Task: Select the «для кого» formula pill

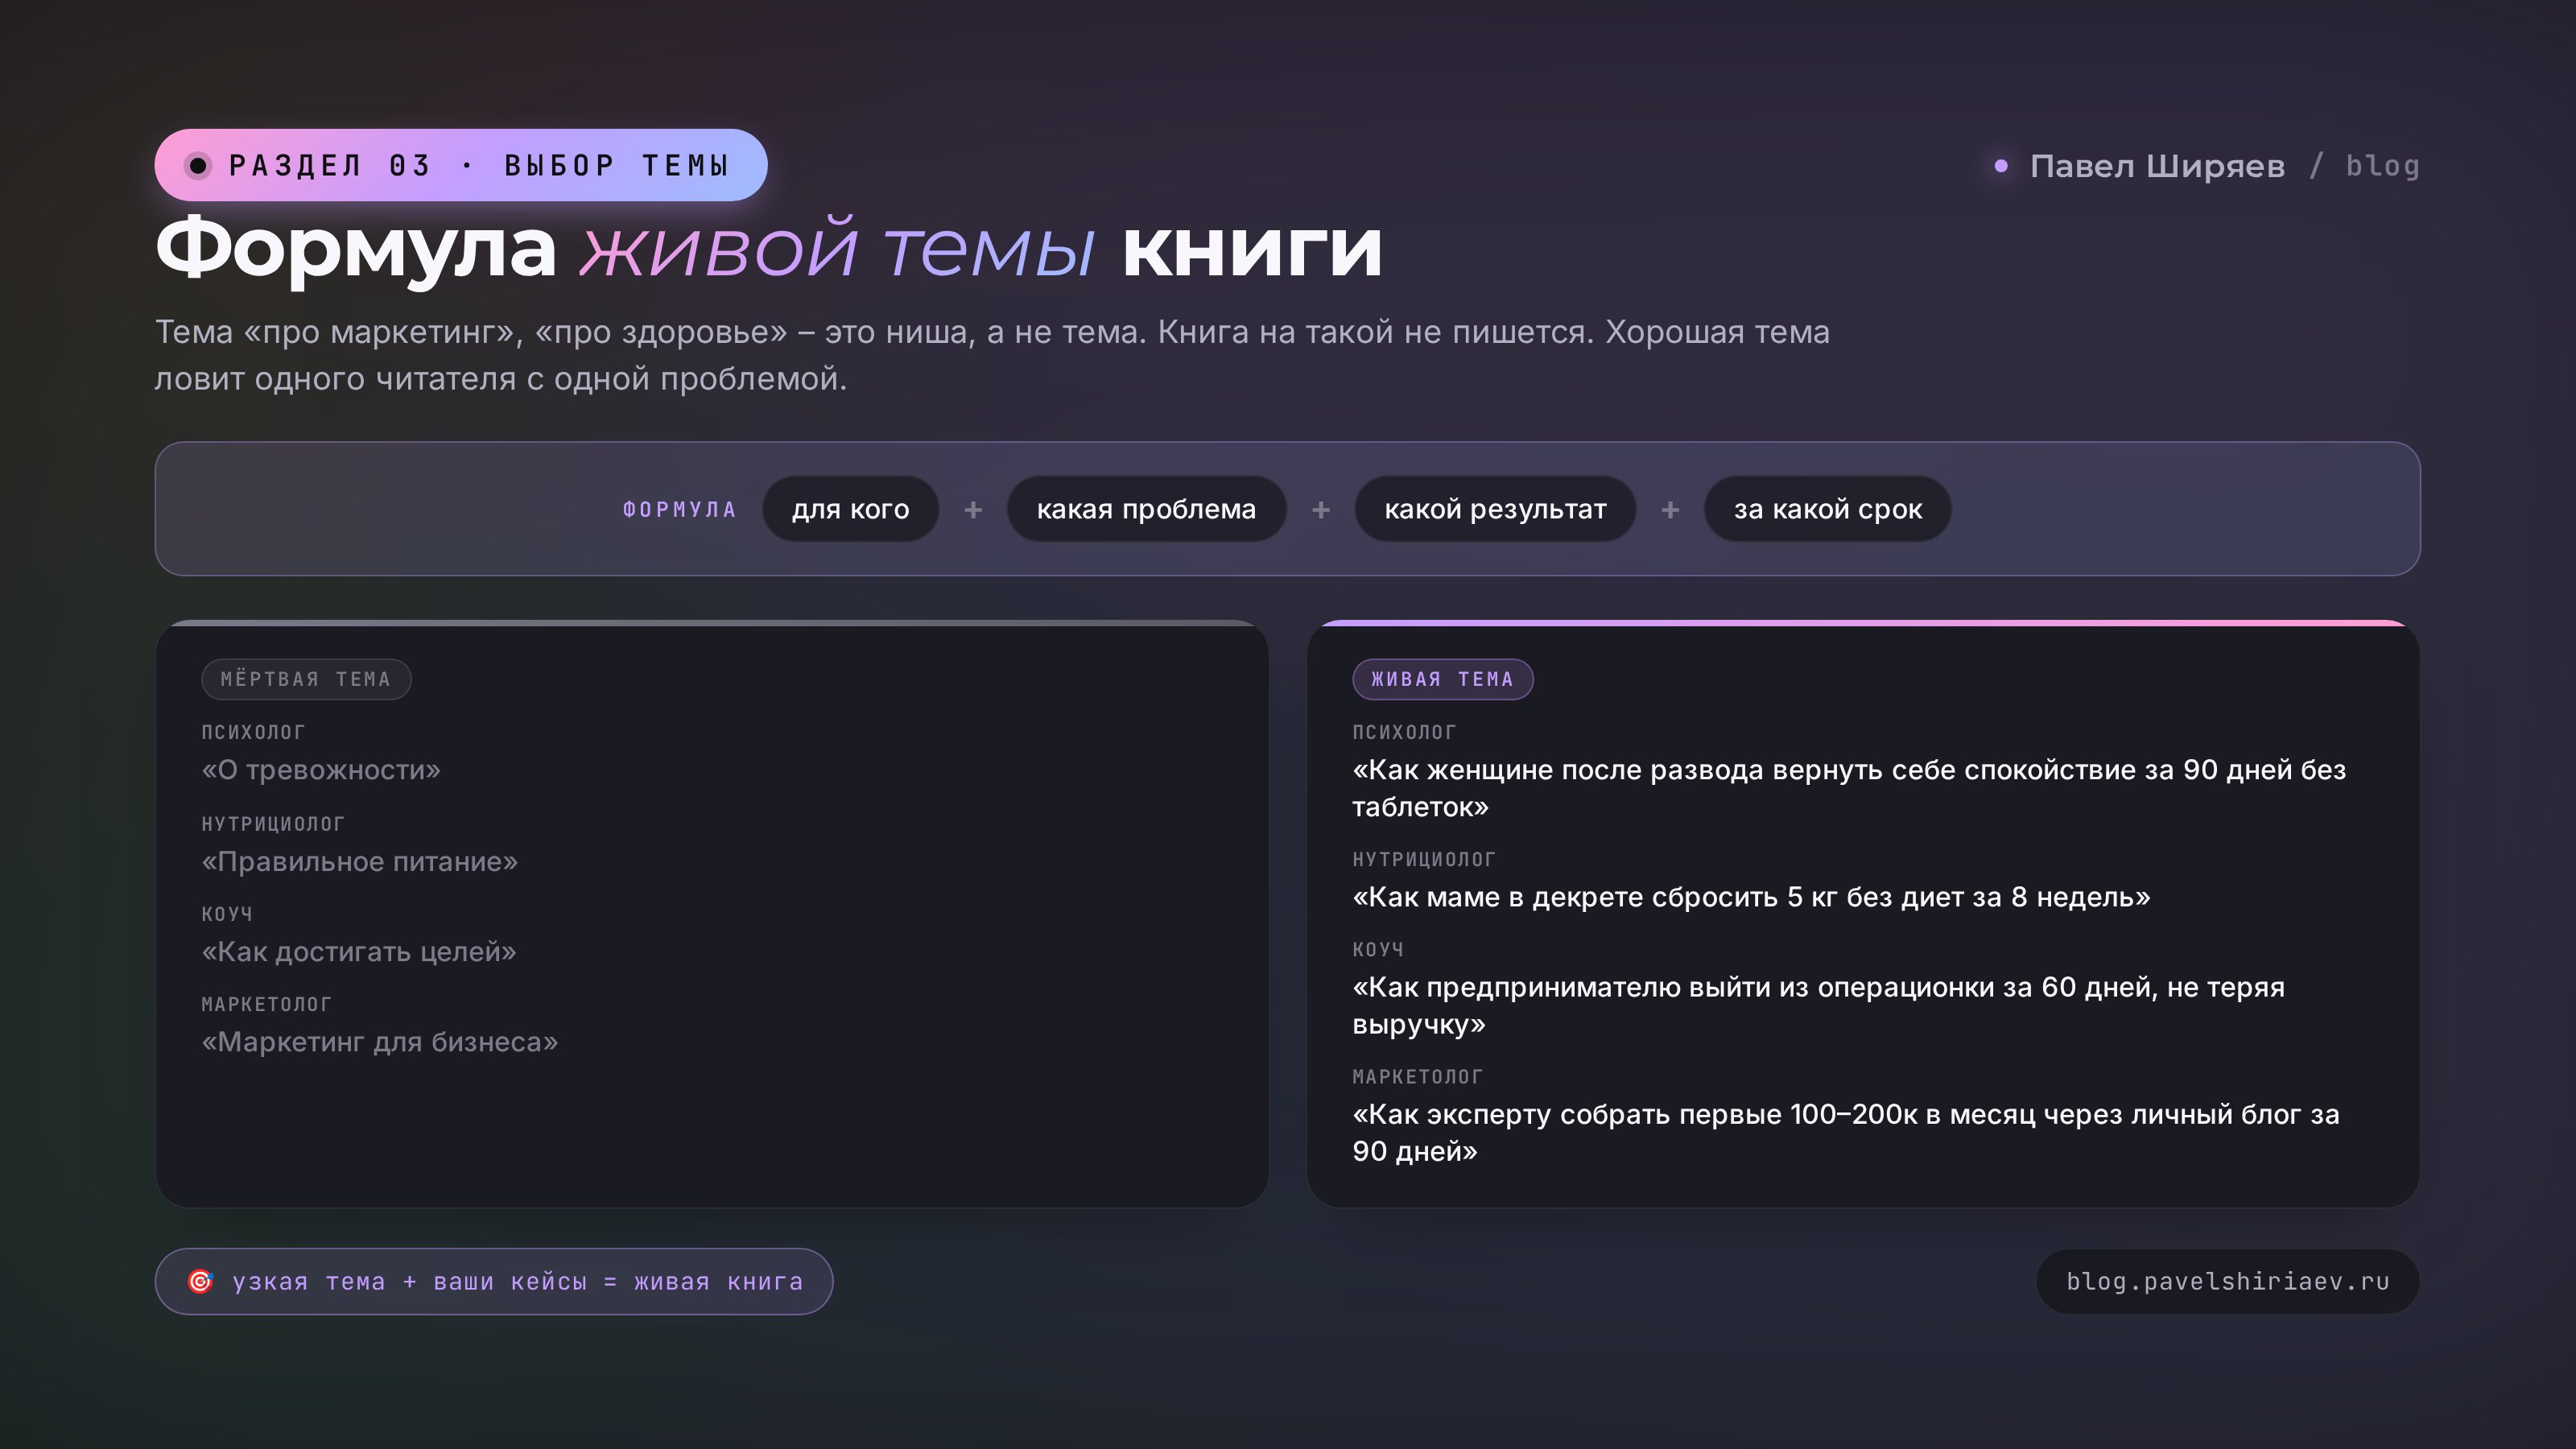Action: pyautogui.click(x=850, y=509)
